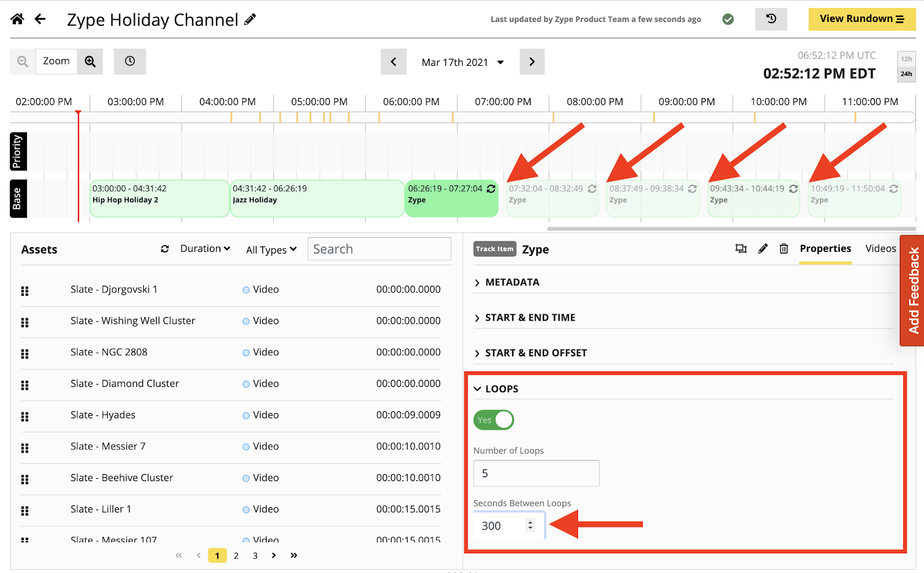Select Slate - Diamond Cluster asset row
Viewport: 924px width, 573px height.
point(231,384)
